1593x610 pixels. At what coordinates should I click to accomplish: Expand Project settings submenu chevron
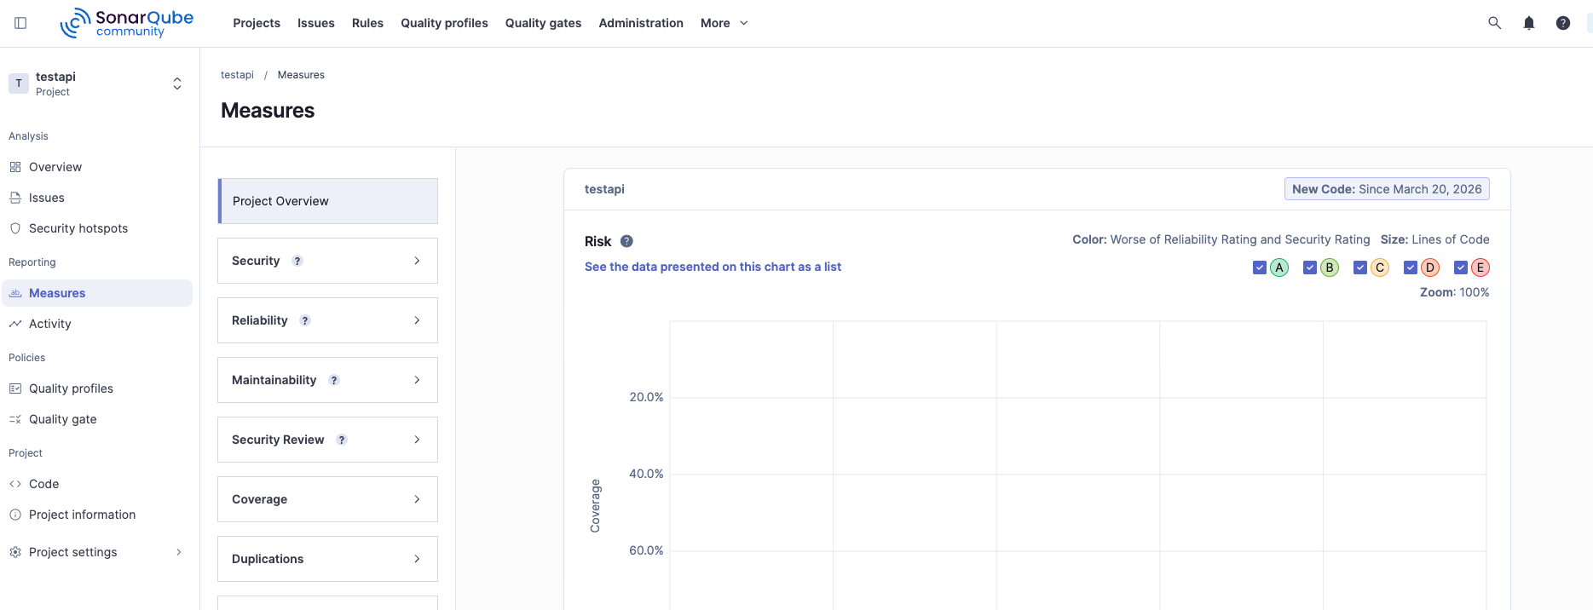179,552
